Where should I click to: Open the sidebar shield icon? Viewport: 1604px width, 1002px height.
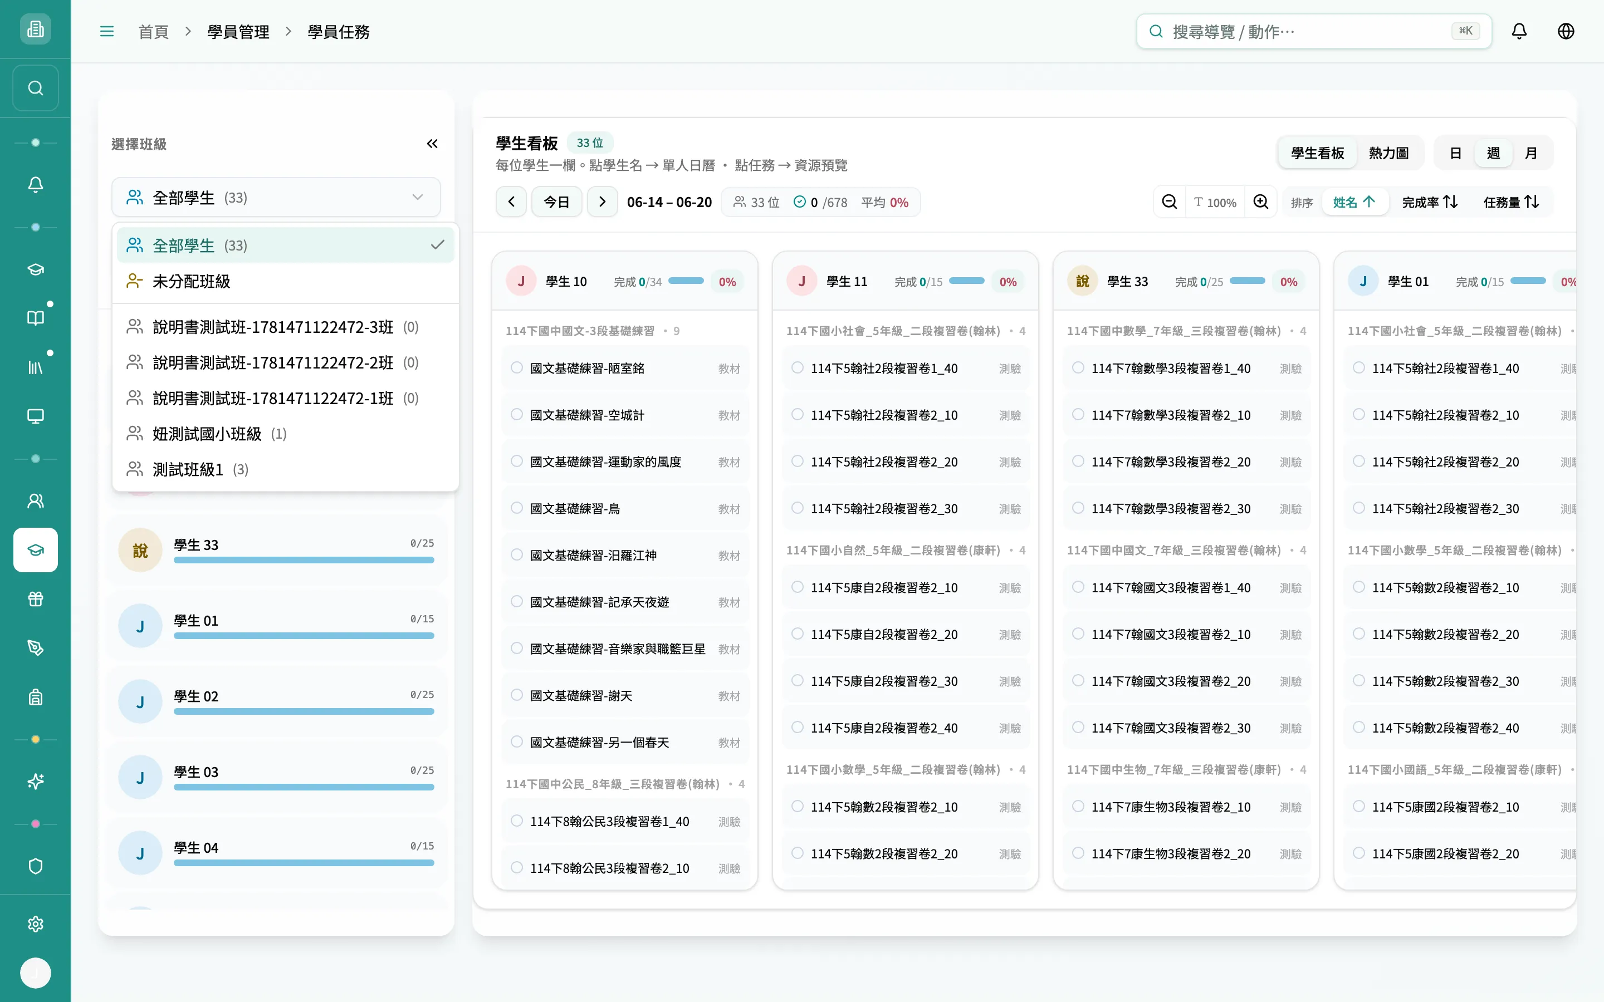click(35, 866)
